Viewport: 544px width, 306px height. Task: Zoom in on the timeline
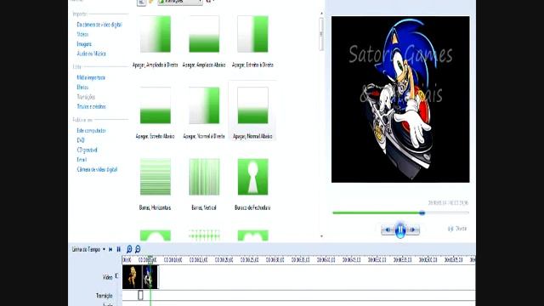[x=129, y=249]
